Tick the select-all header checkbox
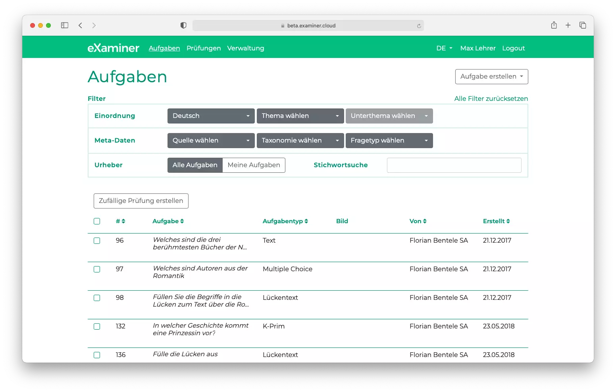 click(x=97, y=221)
